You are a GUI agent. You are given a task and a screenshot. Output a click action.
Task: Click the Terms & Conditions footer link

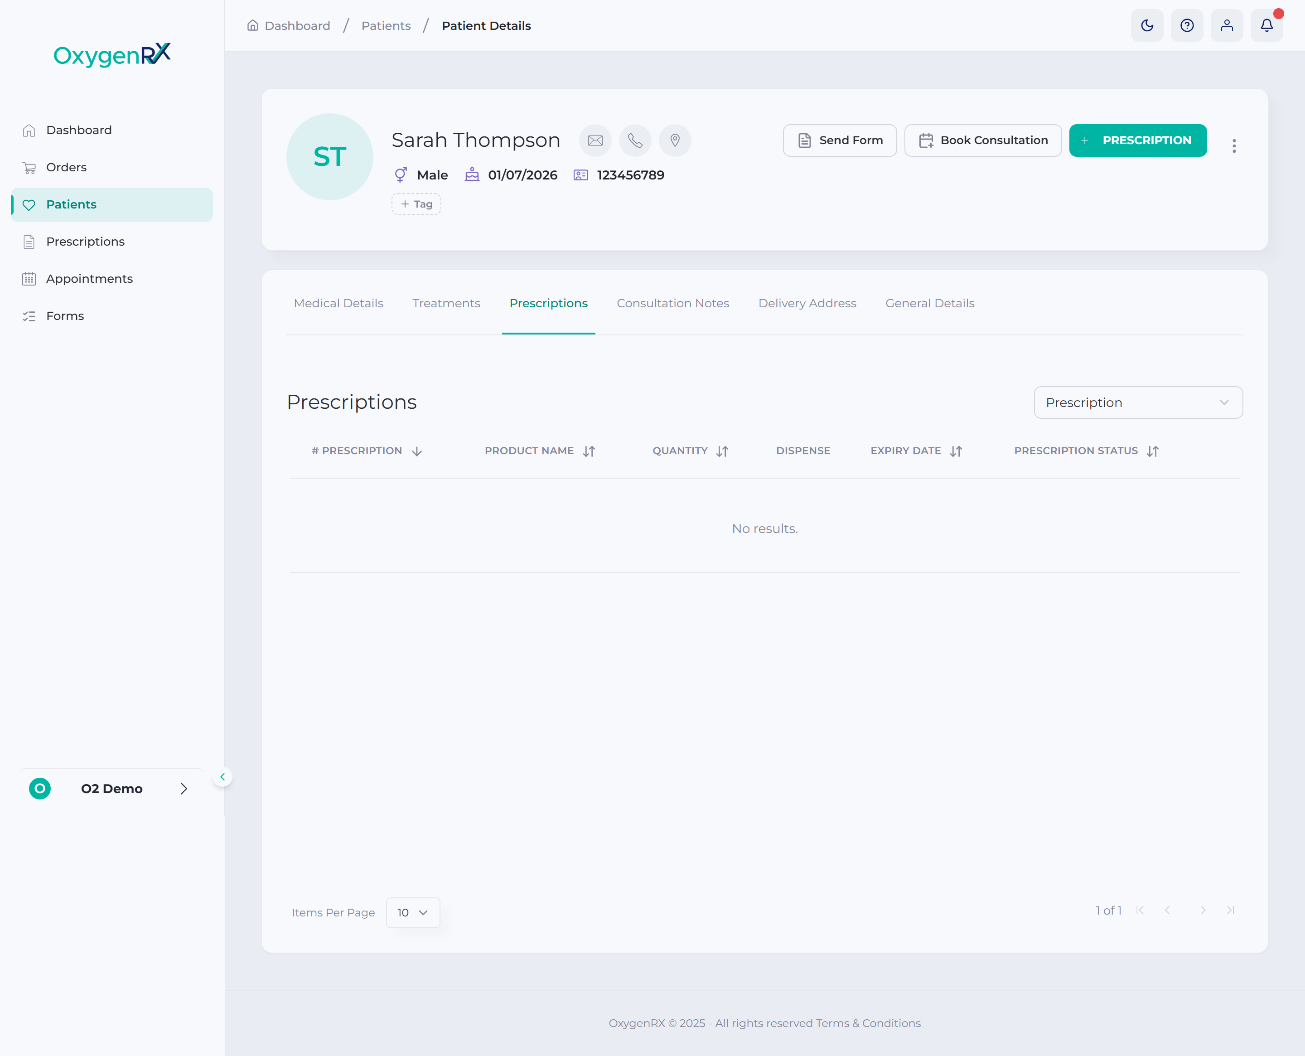[x=868, y=1023]
